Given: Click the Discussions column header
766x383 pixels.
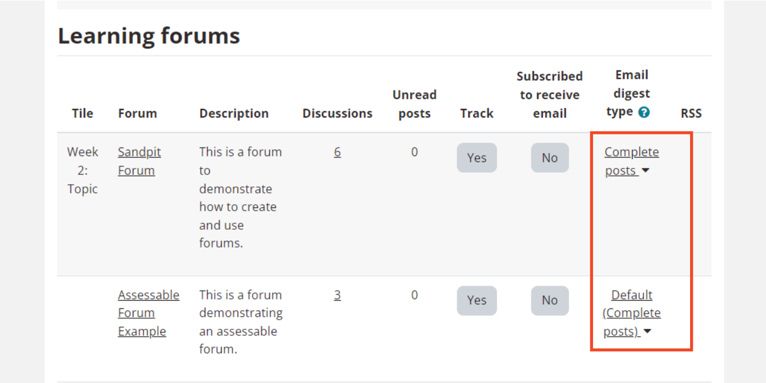Looking at the screenshot, I should (x=337, y=113).
